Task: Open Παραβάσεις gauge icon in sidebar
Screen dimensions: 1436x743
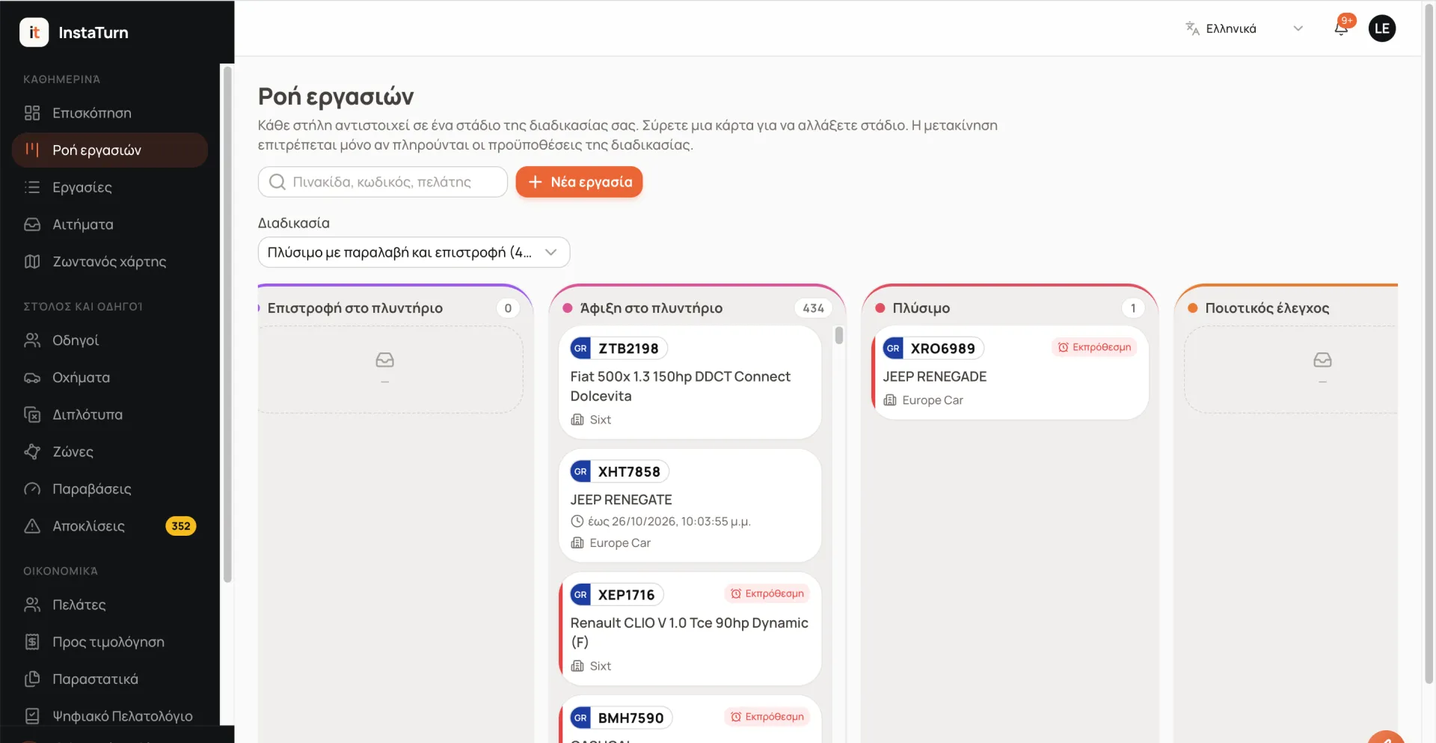Action: point(32,489)
